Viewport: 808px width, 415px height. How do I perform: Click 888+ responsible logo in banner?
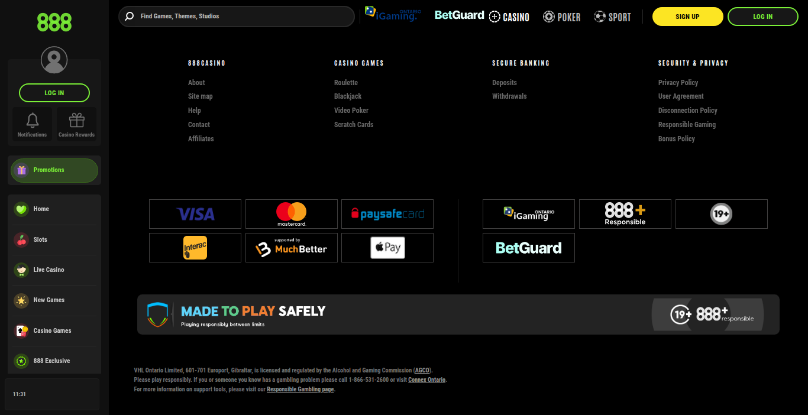(x=725, y=315)
